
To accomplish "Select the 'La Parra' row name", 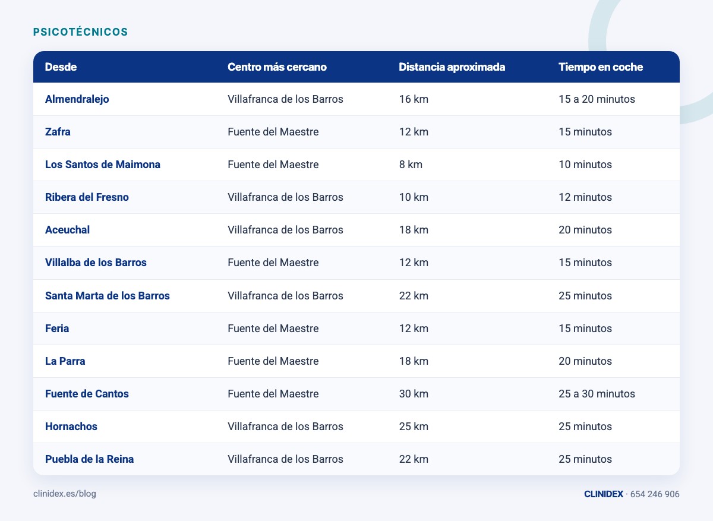I will (65, 361).
